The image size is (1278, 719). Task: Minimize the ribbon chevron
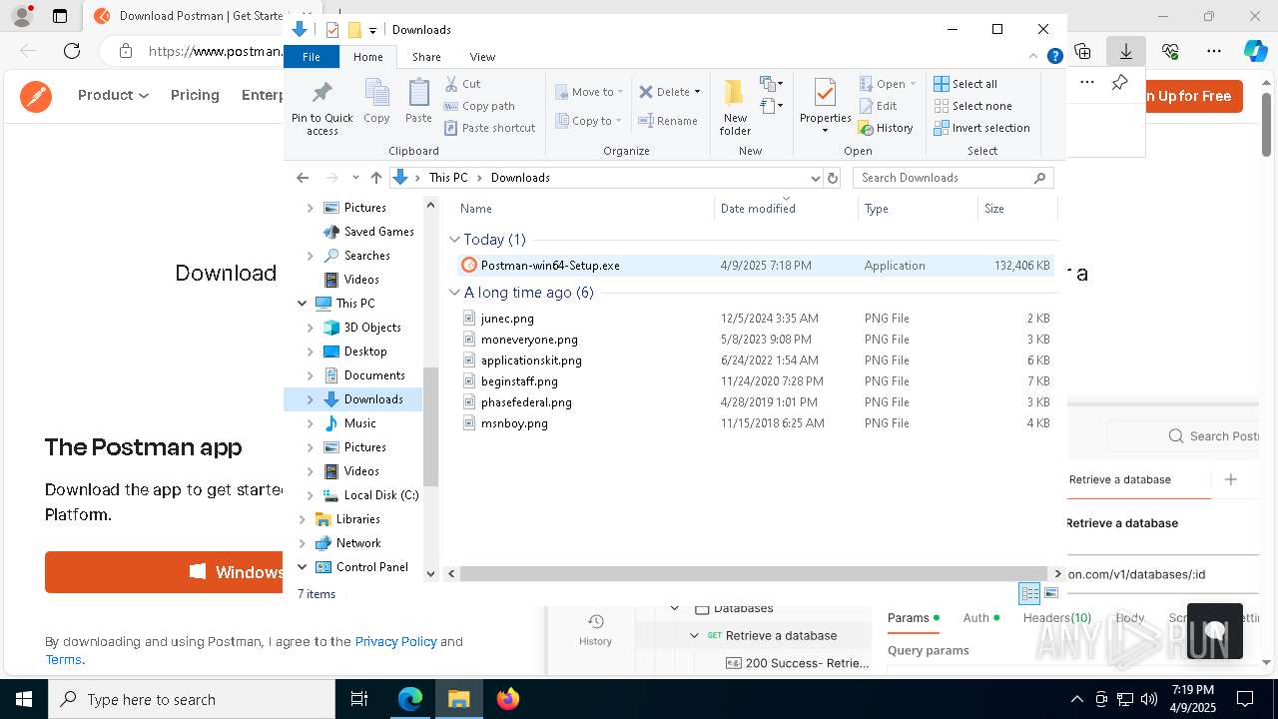point(1033,57)
